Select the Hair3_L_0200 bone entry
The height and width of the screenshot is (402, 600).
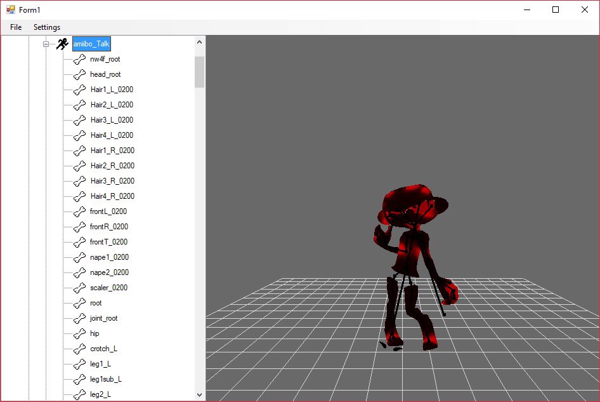pyautogui.click(x=112, y=120)
